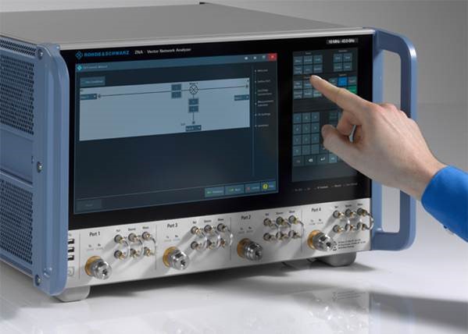The width and height of the screenshot is (468, 334).
Task: Select the fifth wizard step entry
Action: pos(263,114)
